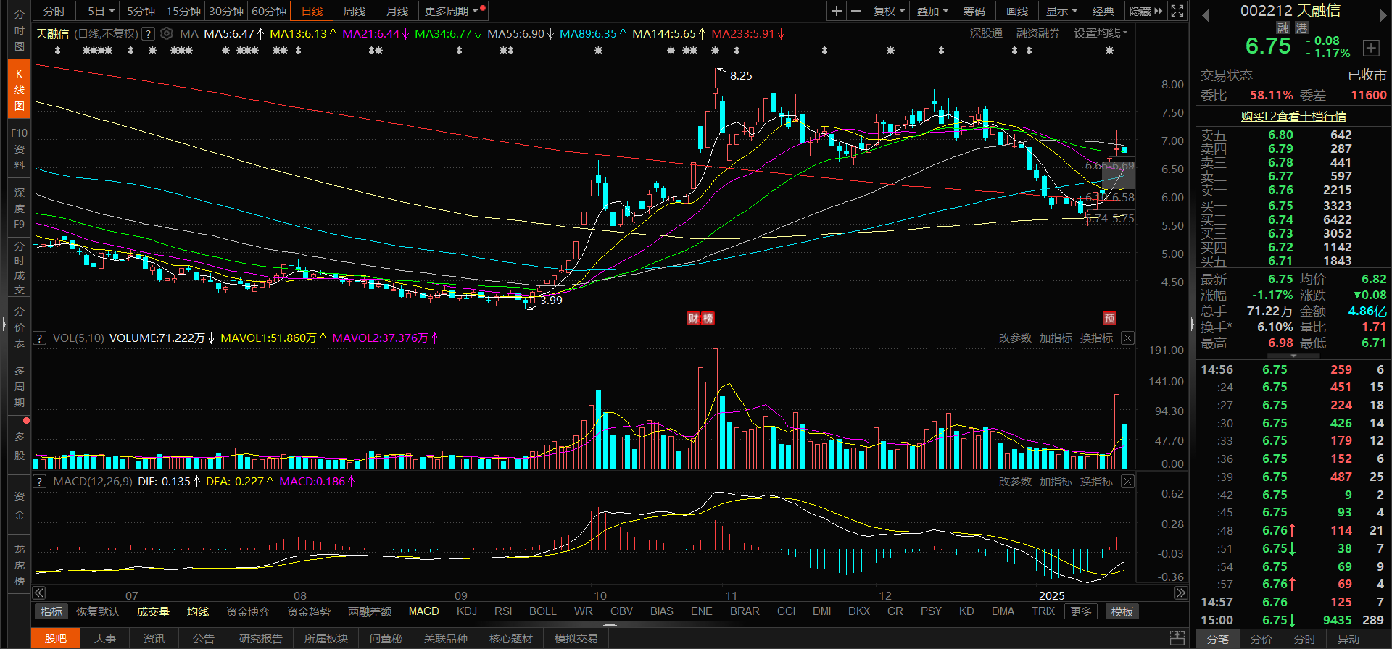The image size is (1392, 649).
Task: Switch to 分时 period tab
Action: tap(54, 11)
